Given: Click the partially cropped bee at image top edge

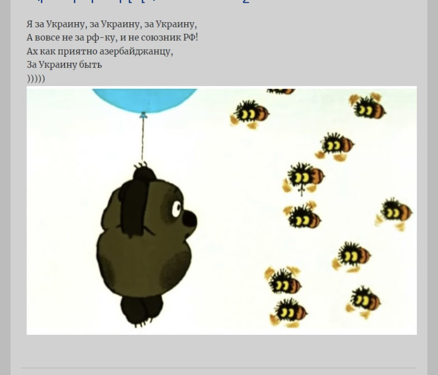Looking at the screenshot, I should (281, 91).
